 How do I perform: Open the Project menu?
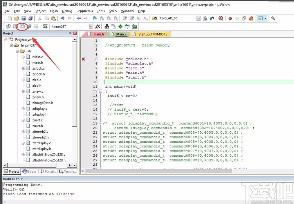(40, 11)
